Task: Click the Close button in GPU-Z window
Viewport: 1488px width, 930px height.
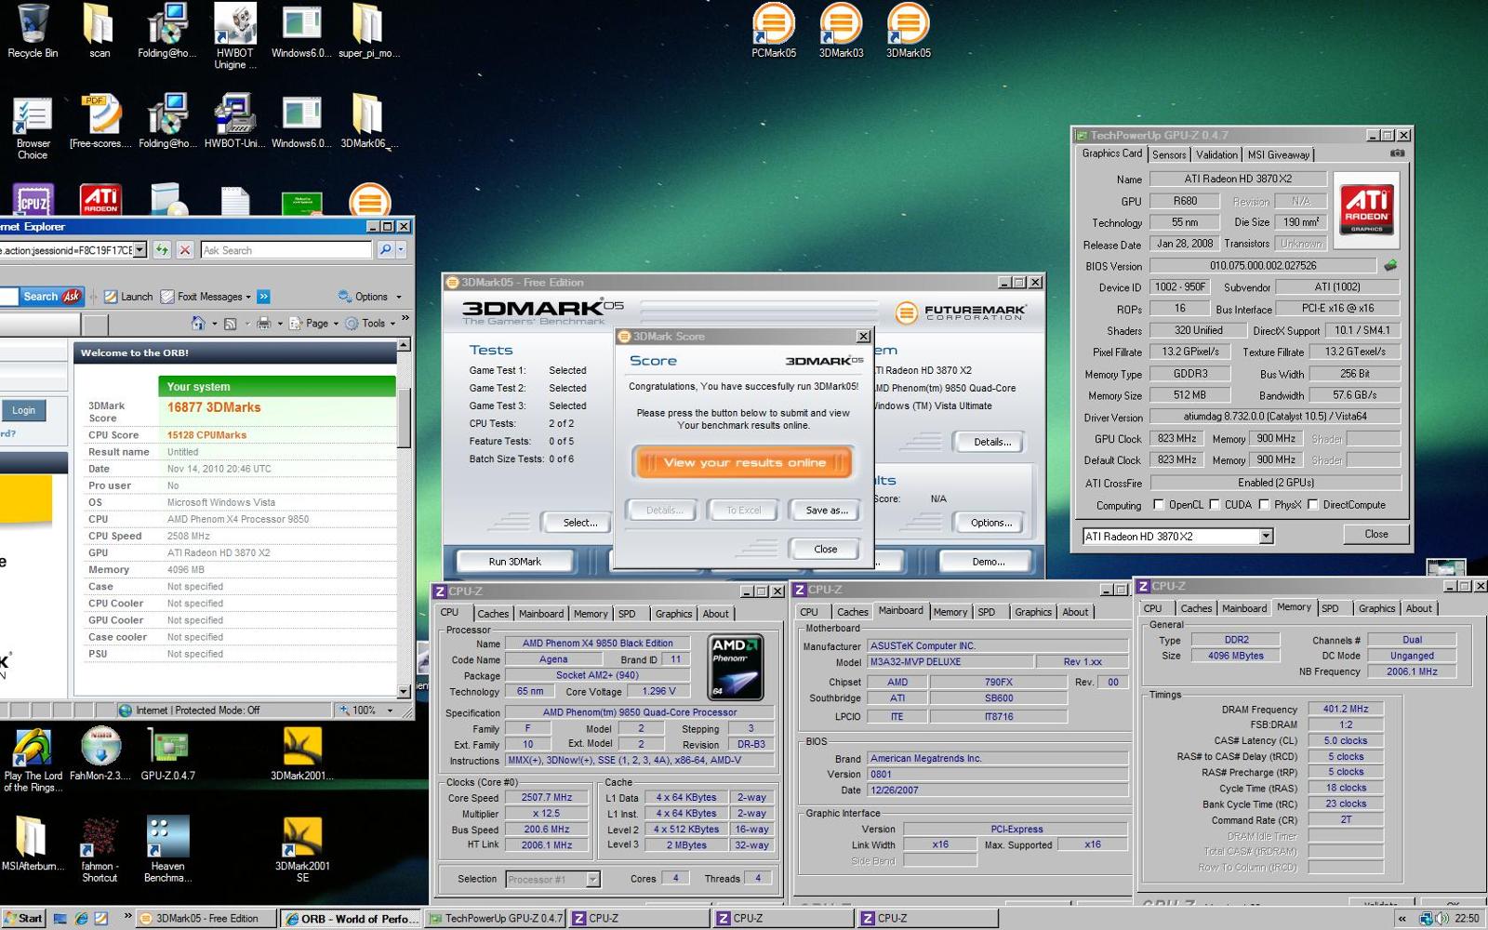Action: (x=1376, y=534)
